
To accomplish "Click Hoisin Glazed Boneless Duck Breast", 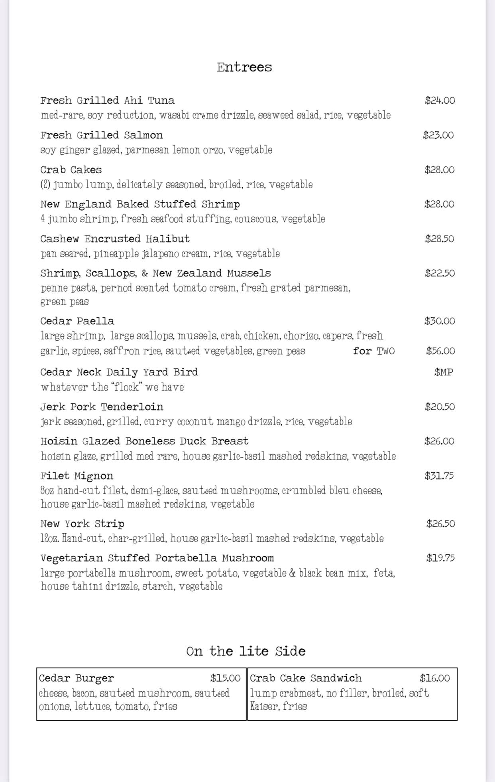I will point(144,441).
